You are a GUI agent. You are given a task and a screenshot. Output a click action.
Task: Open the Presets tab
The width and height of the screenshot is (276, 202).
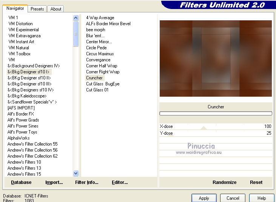tap(37, 9)
